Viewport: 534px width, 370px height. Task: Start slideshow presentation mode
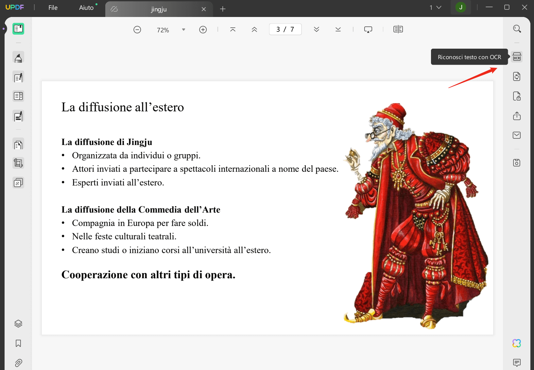pos(368,29)
